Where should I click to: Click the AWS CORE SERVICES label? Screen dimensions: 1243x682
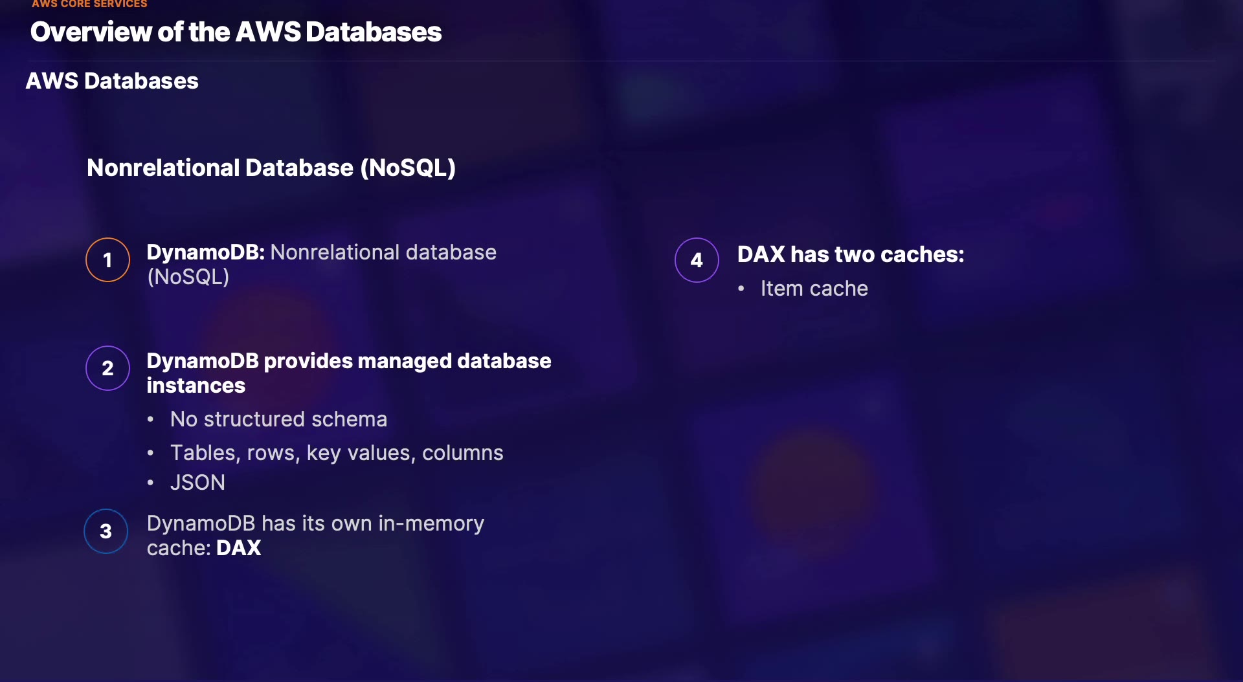click(x=89, y=4)
